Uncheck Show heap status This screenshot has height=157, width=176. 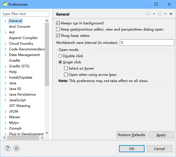[58, 36]
